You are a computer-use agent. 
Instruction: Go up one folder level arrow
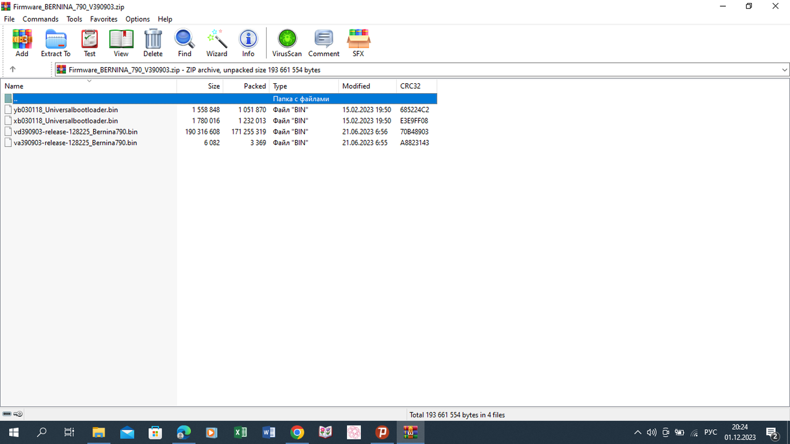pyautogui.click(x=12, y=70)
